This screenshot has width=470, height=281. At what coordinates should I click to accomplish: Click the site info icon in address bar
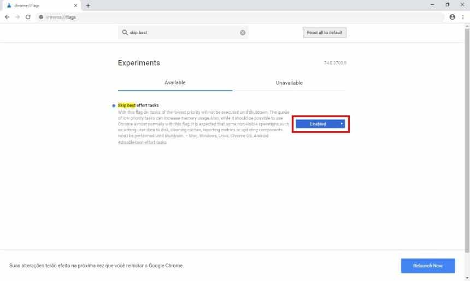click(x=41, y=17)
